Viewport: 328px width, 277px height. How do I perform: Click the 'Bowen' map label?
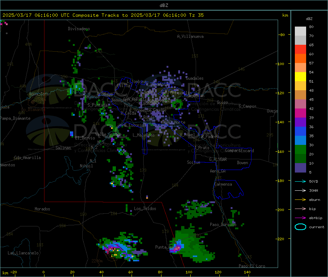click(242, 163)
